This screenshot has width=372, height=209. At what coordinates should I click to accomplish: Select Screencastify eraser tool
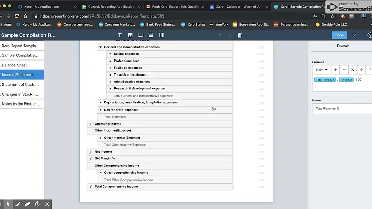pos(27,204)
